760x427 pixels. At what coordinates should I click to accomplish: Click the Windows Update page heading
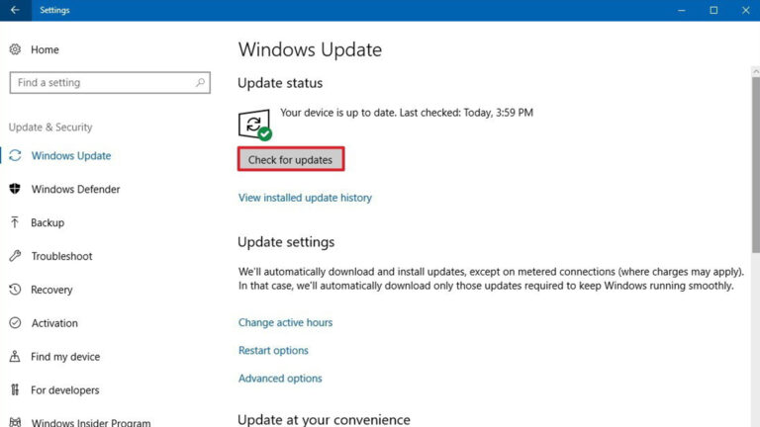tap(310, 49)
